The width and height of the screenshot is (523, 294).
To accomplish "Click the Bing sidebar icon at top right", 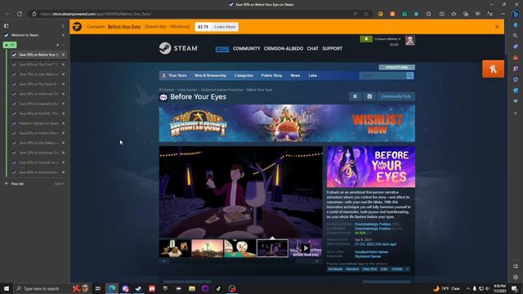I will 516,14.
